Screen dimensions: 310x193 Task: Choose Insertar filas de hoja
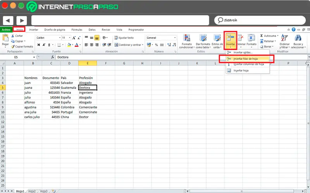248,59
